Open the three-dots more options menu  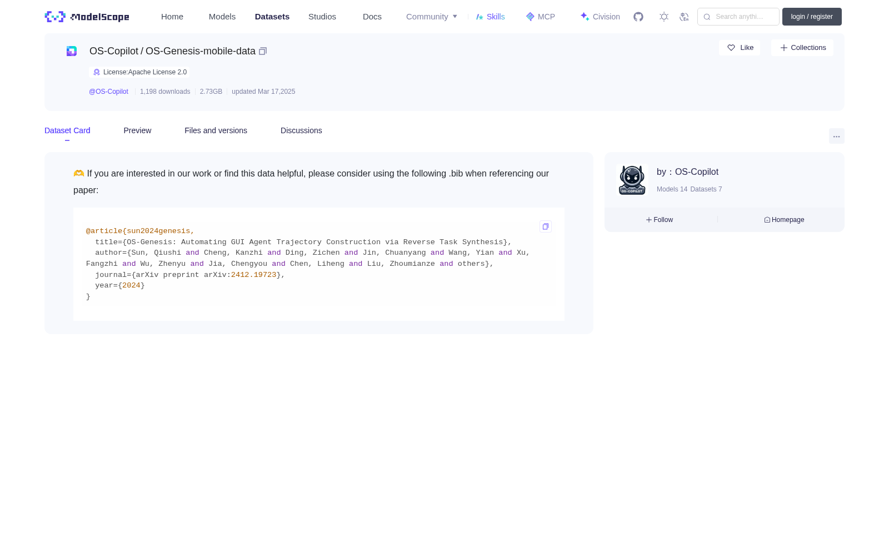click(836, 137)
